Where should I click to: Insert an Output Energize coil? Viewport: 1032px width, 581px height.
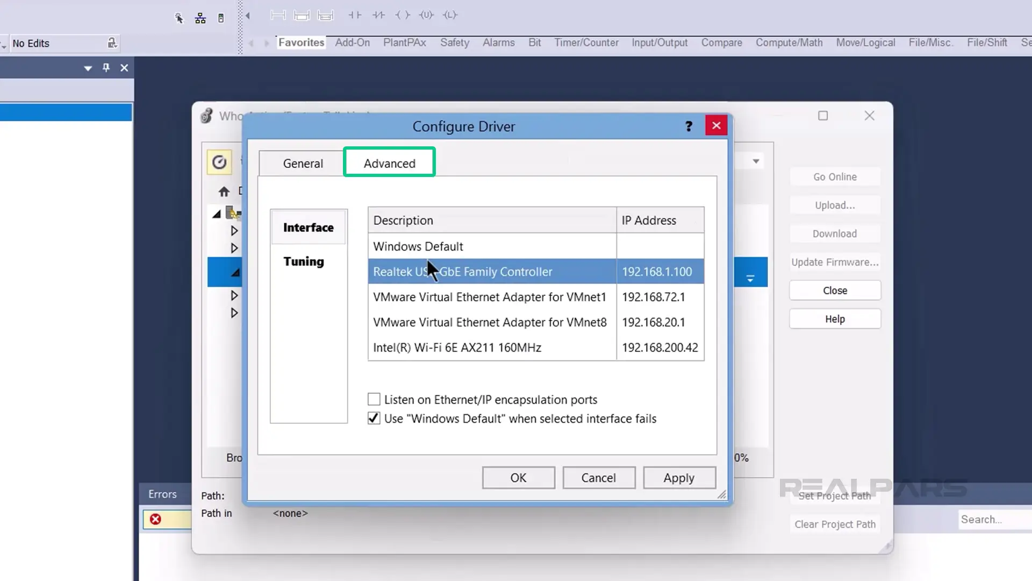click(403, 15)
